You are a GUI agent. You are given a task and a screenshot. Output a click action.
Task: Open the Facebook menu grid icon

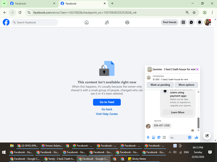(x=183, y=22)
